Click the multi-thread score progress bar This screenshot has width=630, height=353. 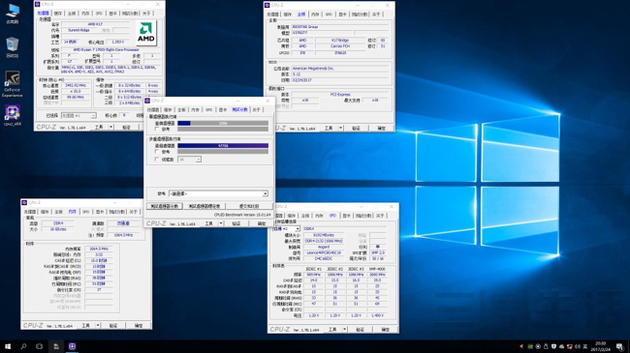pos(223,146)
